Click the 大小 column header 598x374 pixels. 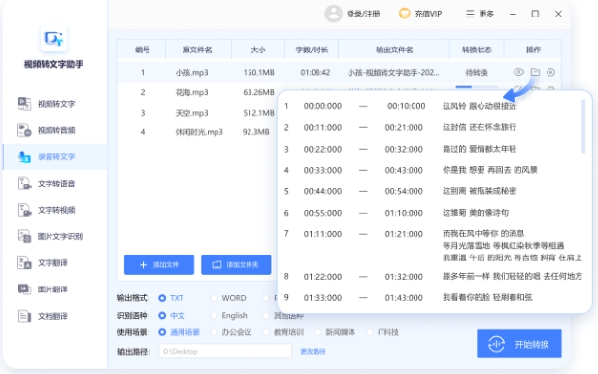tap(258, 50)
